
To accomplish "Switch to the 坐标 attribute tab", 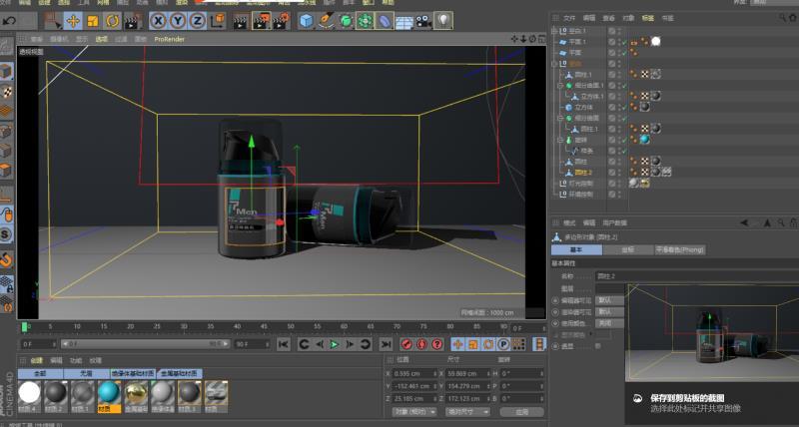I will pyautogui.click(x=627, y=249).
